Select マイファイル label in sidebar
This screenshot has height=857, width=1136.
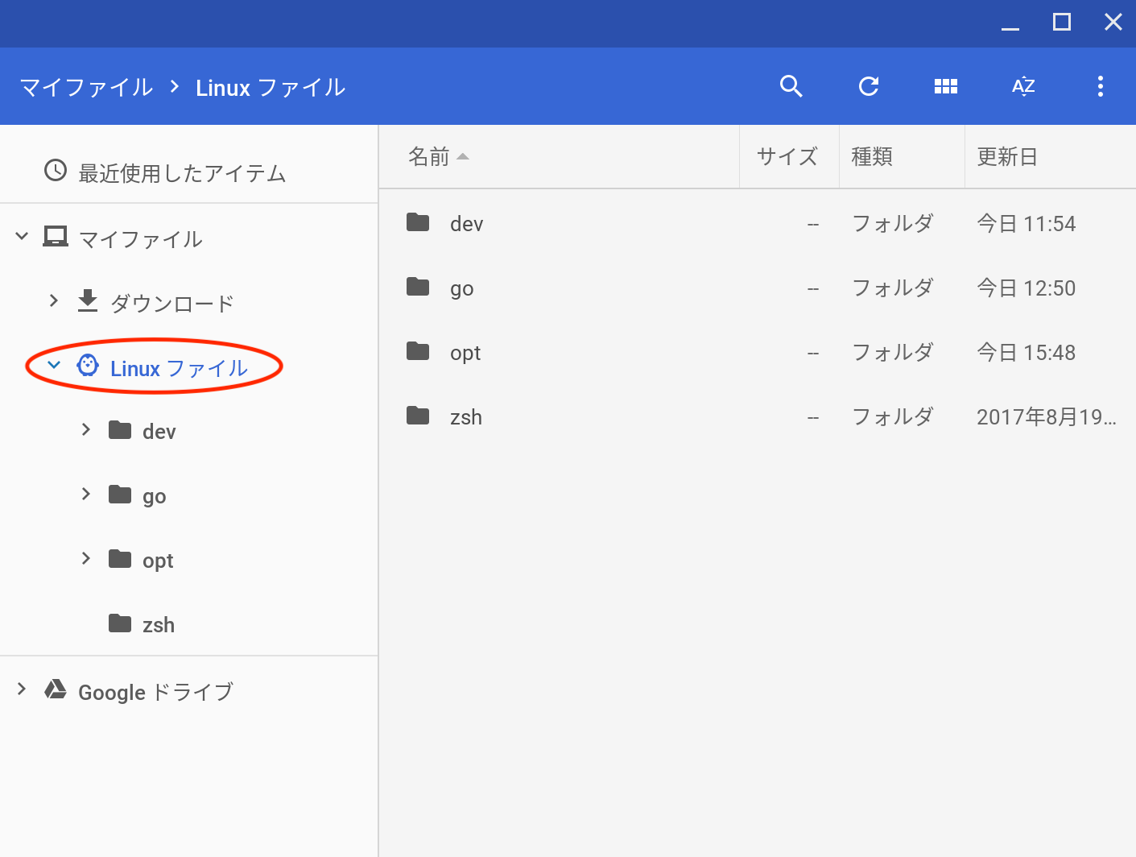140,239
